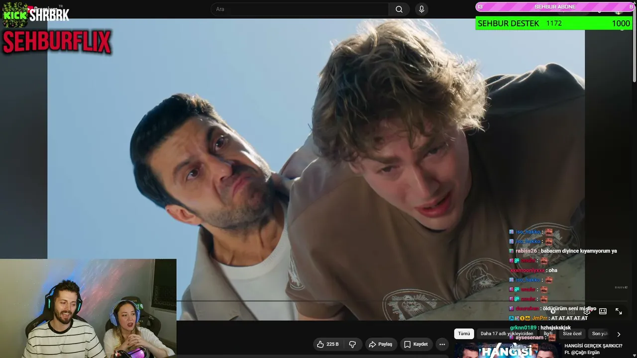Viewport: 637px width, 358px height.
Task: Click the search magnifier button
Action: [399, 9]
